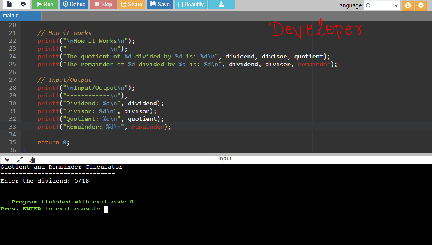The image size is (432, 245).
Task: Beautify the source code
Action: click(191, 5)
